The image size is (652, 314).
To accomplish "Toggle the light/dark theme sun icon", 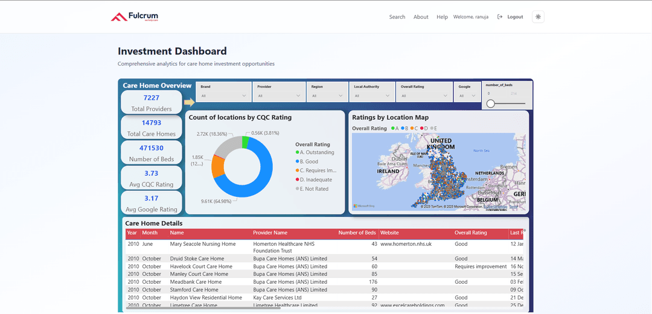I will tap(538, 17).
